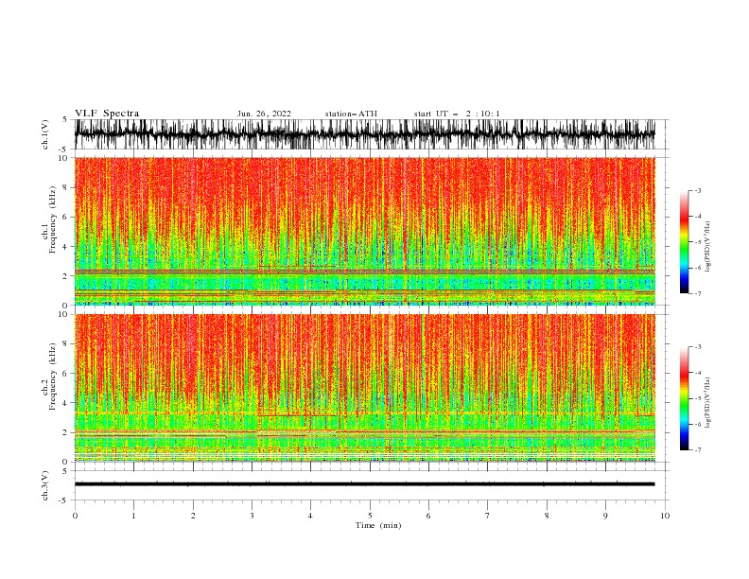The width and height of the screenshot is (749, 579).
Task: Click the ch.2 spectrogram panel
Action: coord(364,388)
